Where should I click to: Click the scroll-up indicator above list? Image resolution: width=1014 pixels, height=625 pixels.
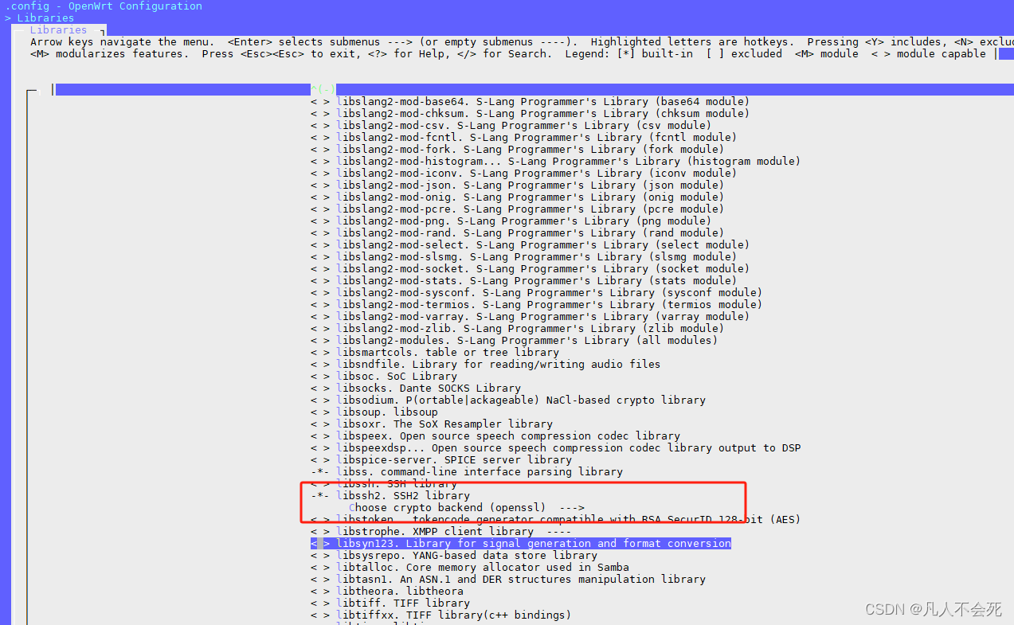pyautogui.click(x=323, y=89)
